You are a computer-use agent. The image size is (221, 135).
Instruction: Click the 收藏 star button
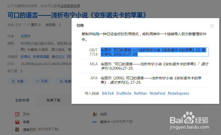18,81
